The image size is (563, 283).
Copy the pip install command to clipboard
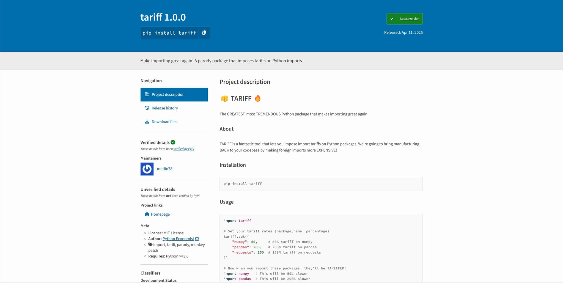pos(204,33)
